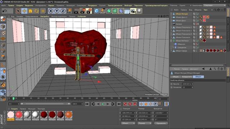Screen dimensions: 230x129
Task: Click red material tag on Объект Диск.1
Action: (x=204, y=17)
